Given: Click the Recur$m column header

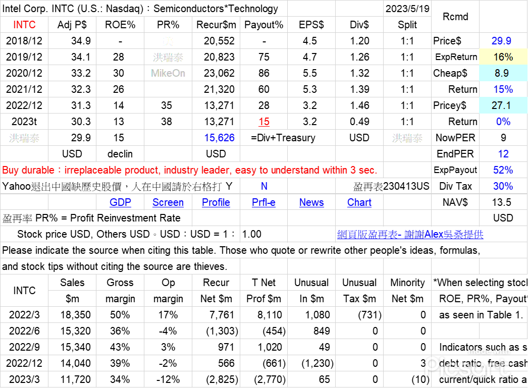Looking at the screenshot, I should coord(216,25).
